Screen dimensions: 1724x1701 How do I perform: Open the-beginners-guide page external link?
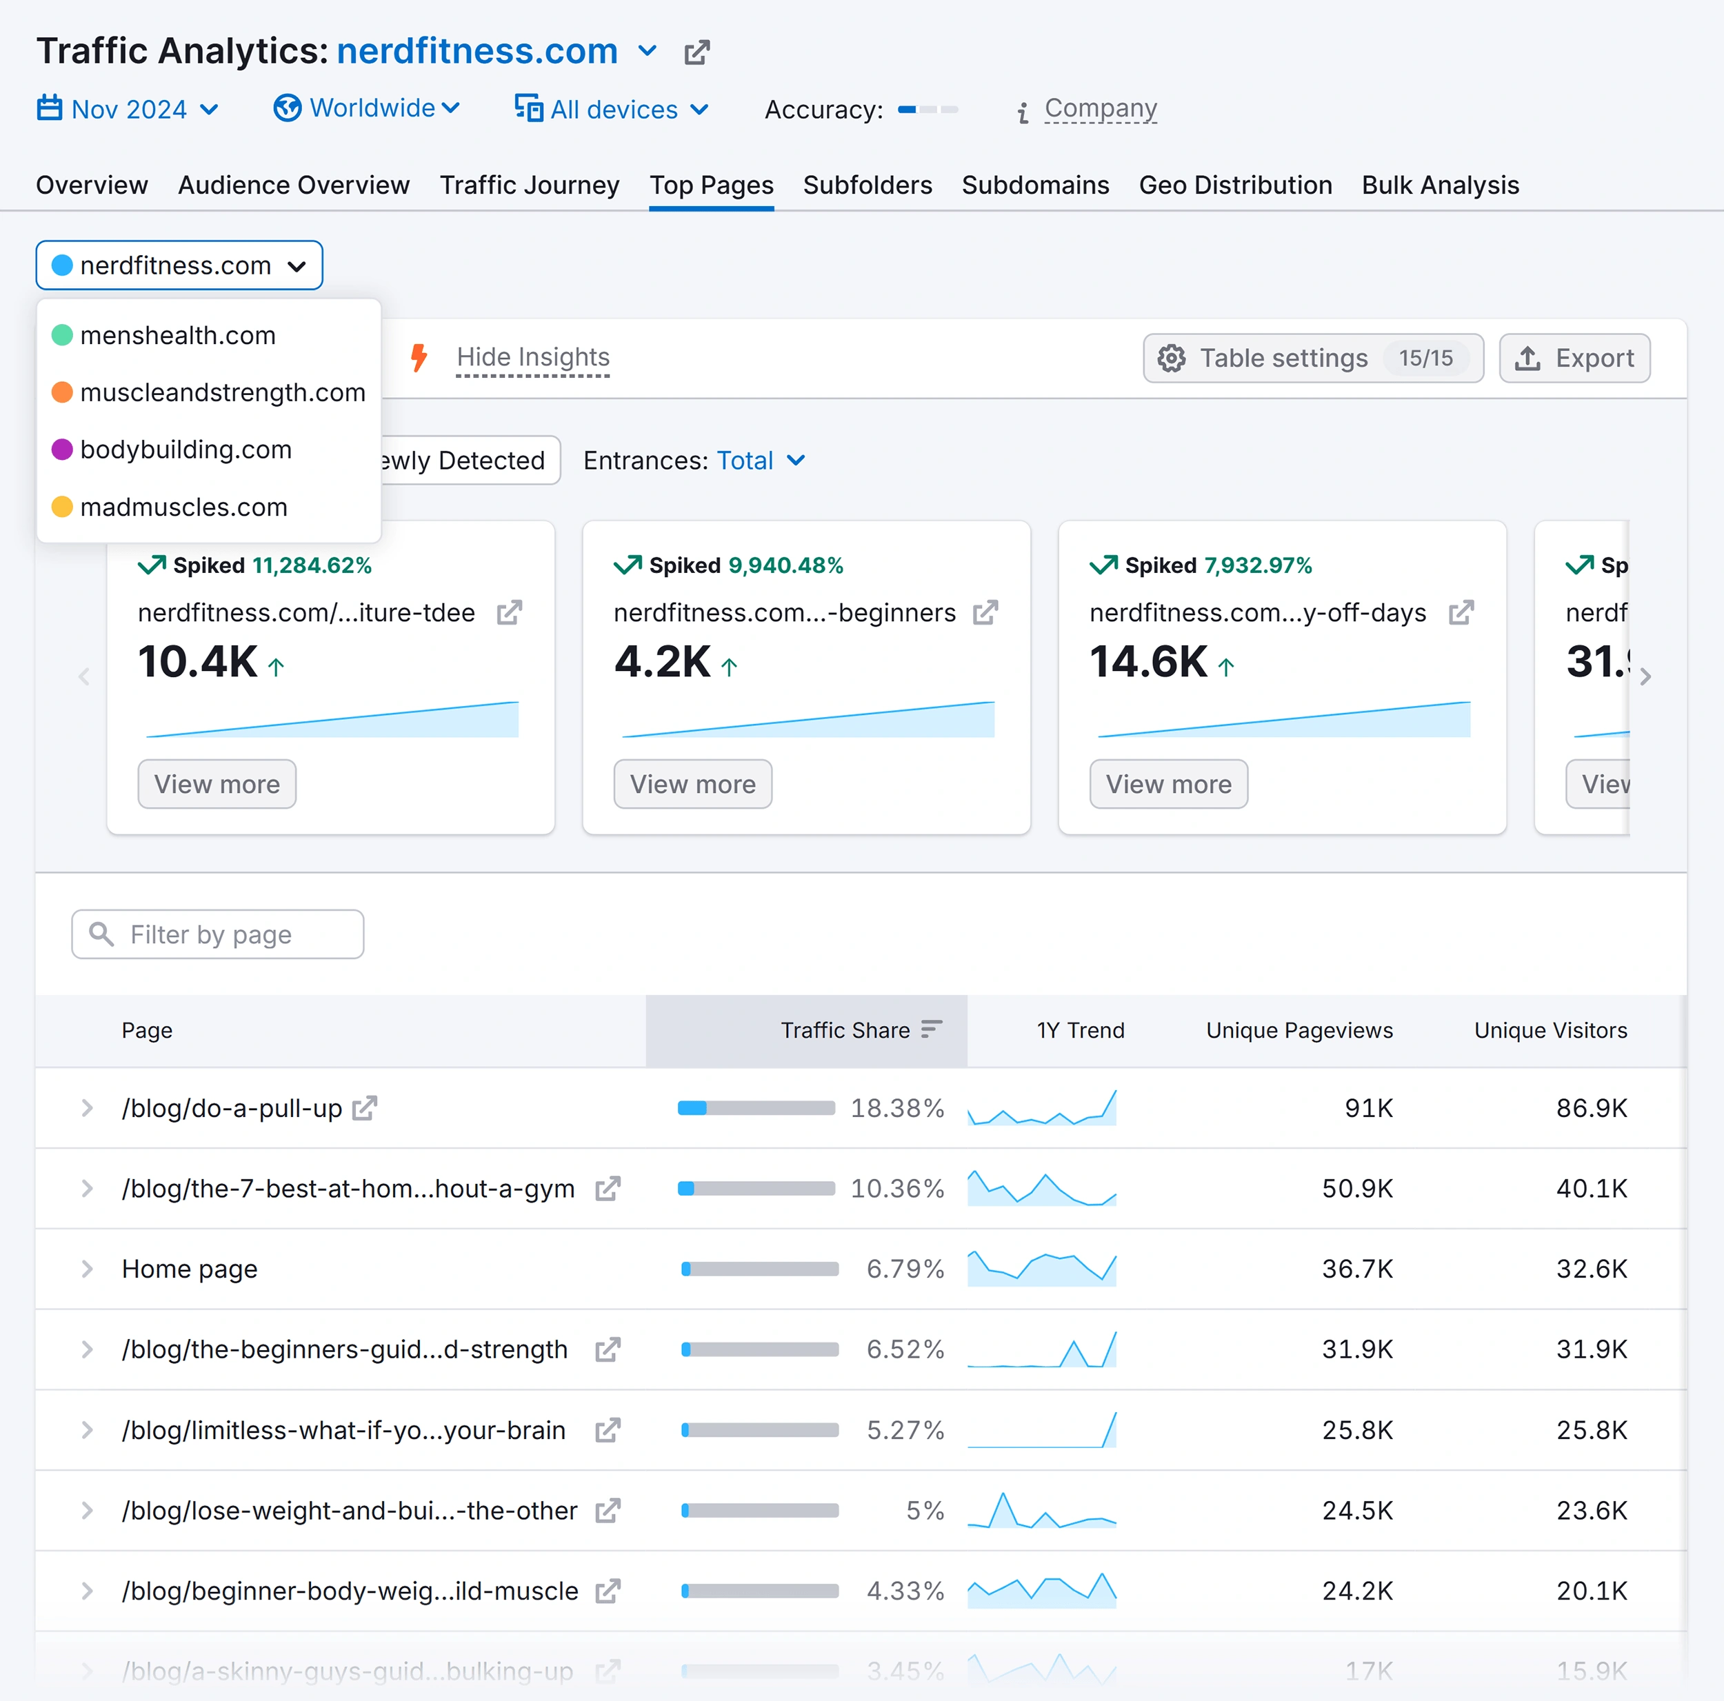click(x=608, y=1349)
